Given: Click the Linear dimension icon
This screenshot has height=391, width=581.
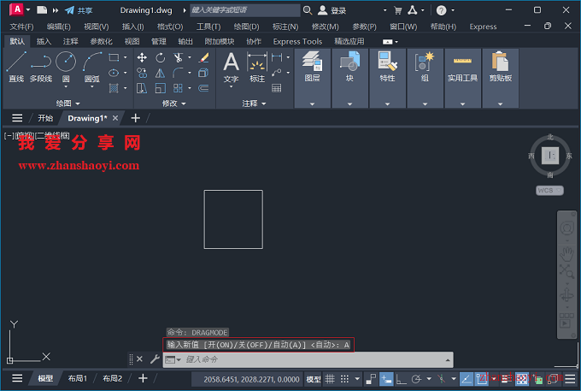Looking at the screenshot, I should [x=277, y=57].
